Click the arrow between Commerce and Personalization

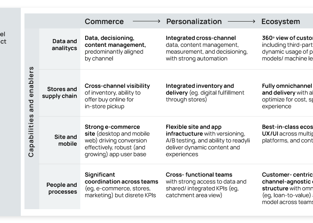[x=146, y=21]
